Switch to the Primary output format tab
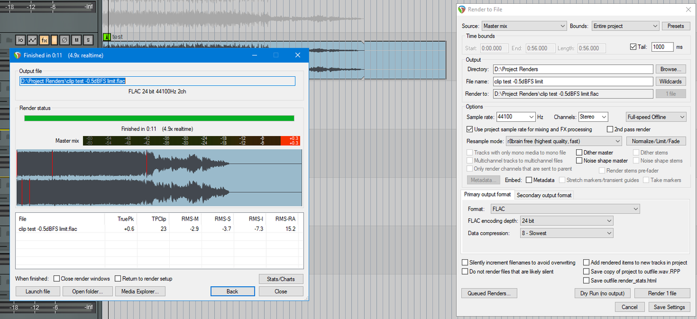This screenshot has height=319, width=697. [487, 194]
